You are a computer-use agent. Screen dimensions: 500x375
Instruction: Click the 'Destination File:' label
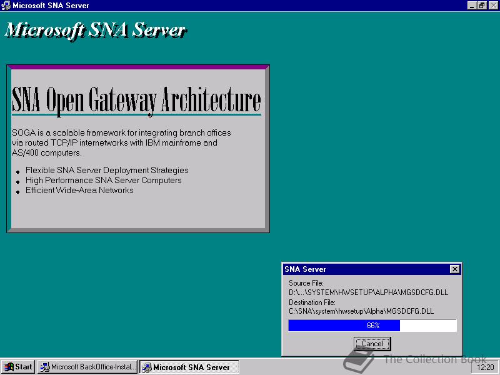312,302
